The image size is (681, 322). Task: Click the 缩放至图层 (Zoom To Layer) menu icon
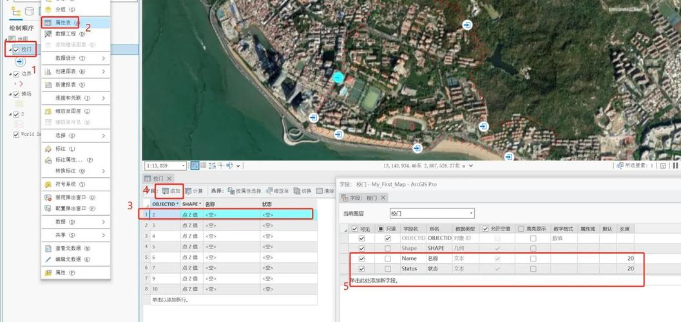(48, 111)
